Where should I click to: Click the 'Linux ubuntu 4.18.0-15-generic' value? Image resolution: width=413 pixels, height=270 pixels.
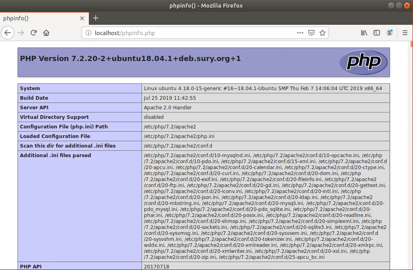point(263,89)
